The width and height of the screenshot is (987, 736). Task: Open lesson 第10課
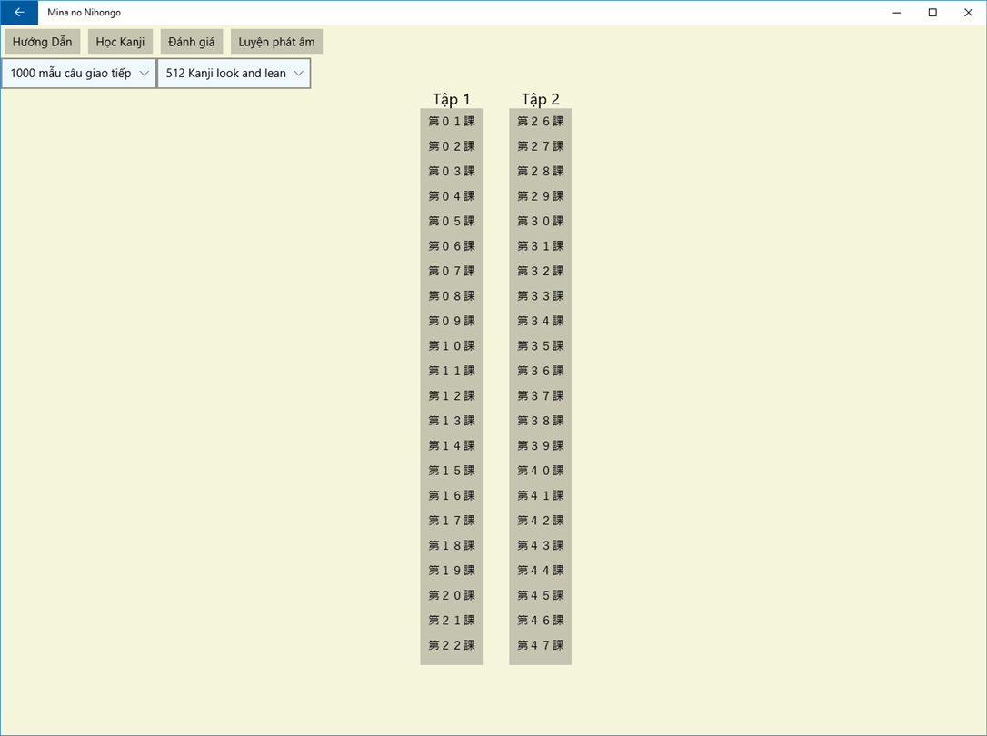click(x=452, y=346)
